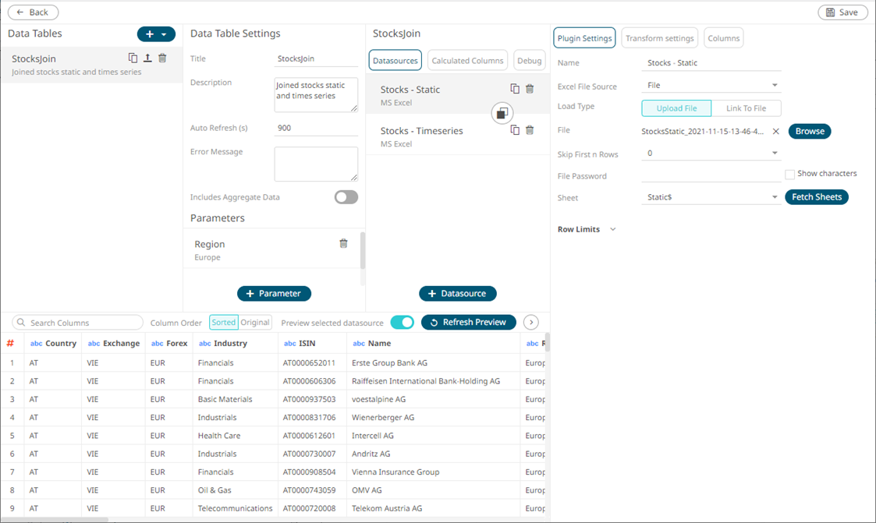The height and width of the screenshot is (523, 876).
Task: Open the Transform settings tab
Action: [659, 38]
